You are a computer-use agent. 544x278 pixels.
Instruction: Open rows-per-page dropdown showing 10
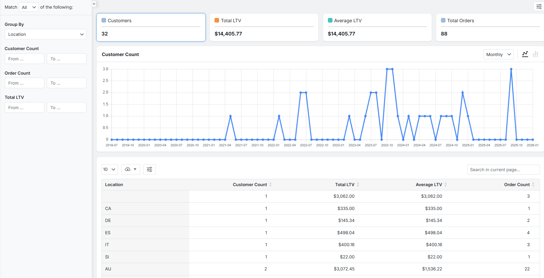tap(109, 170)
